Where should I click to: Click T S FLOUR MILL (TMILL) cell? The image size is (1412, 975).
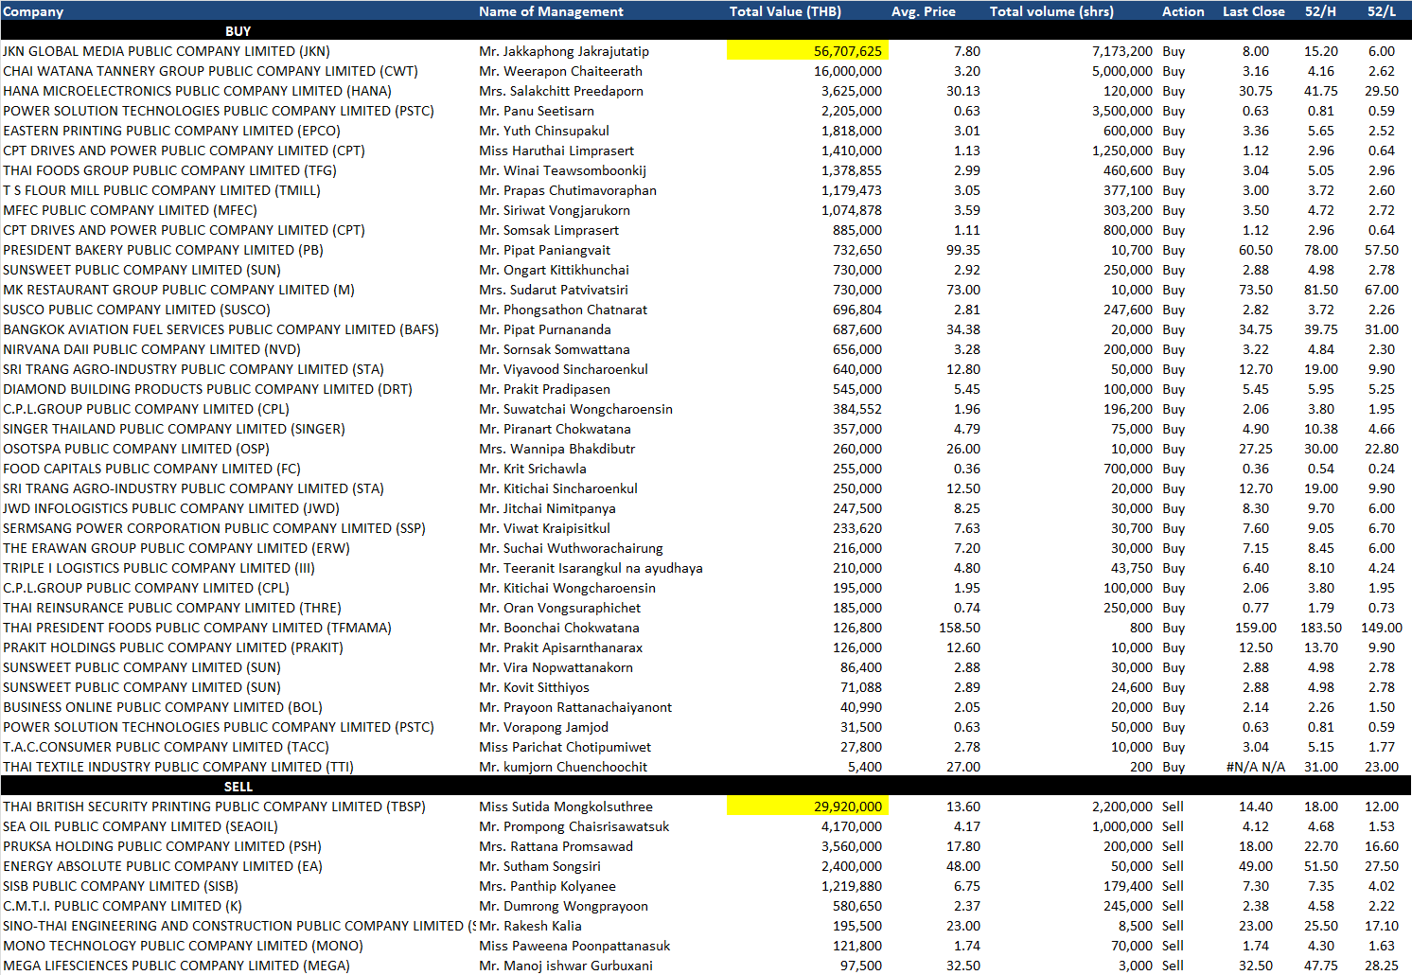point(162,190)
